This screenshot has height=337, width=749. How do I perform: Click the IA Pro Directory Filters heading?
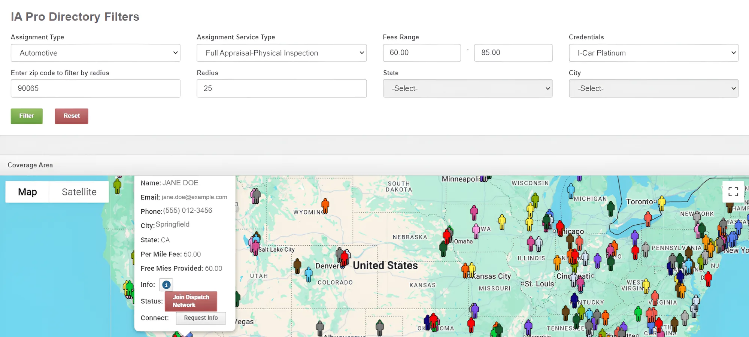pos(75,16)
